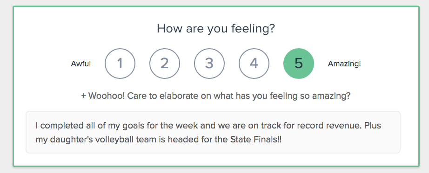Viewport: 429px width, 173px height.
Task: Select rating 1 on feeling scale
Action: [120, 63]
